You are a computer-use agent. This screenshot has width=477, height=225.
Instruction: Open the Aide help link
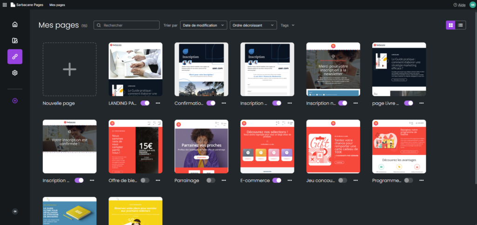(459, 5)
